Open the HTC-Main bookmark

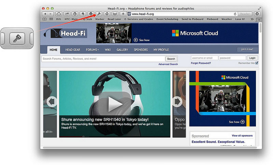click(71, 19)
